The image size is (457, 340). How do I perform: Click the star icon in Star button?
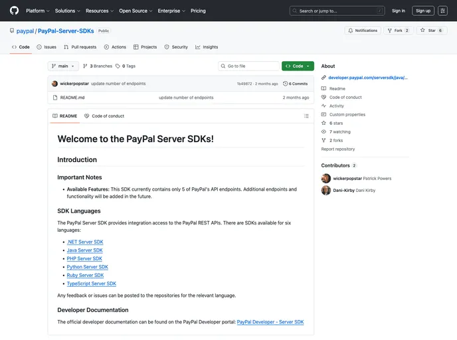click(422, 30)
